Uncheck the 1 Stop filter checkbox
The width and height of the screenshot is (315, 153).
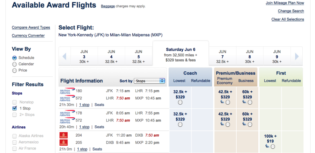[x=14, y=109]
